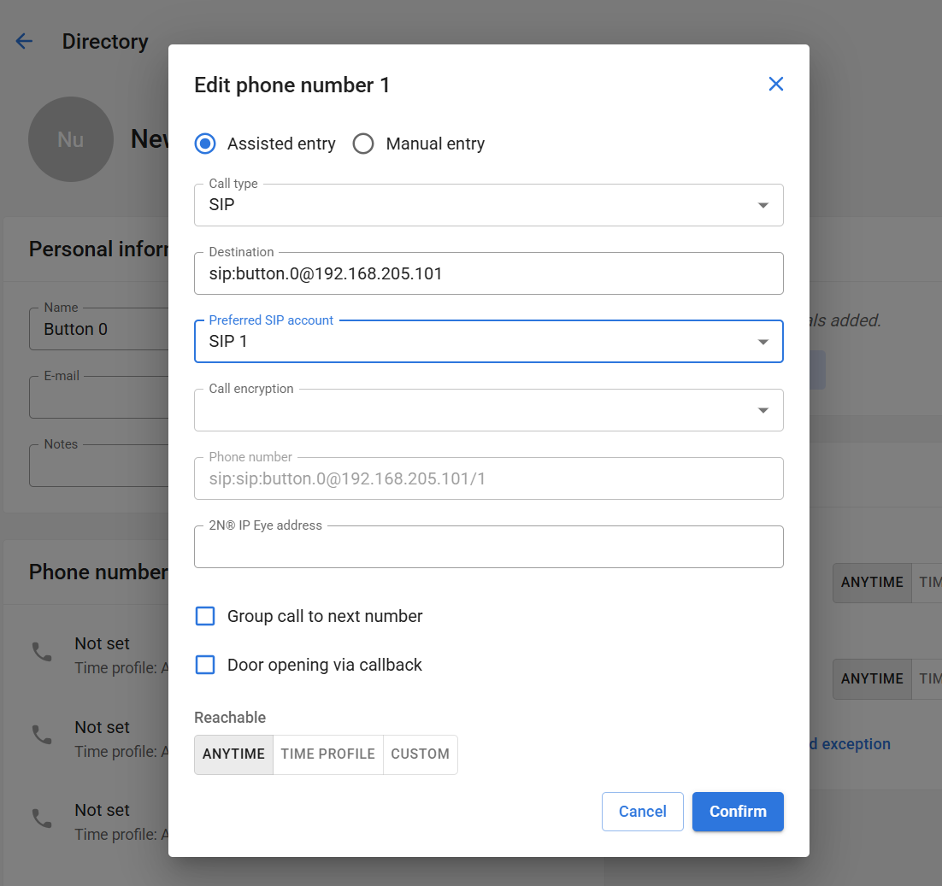Close the Edit phone number dialog
This screenshot has width=942, height=886.
click(775, 84)
